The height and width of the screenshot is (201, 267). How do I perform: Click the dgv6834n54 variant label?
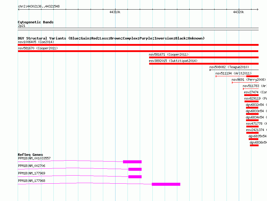[256, 117]
